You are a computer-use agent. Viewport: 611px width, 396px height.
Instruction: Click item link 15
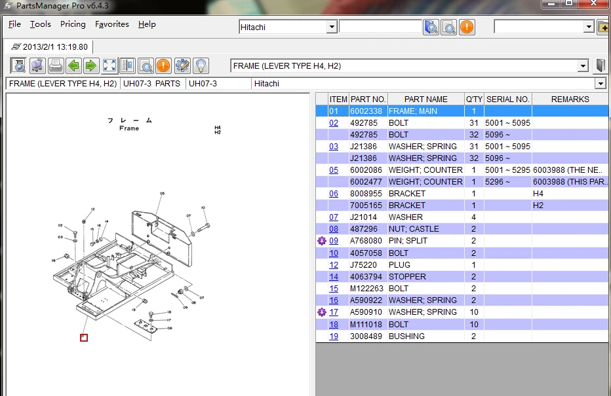click(x=334, y=289)
